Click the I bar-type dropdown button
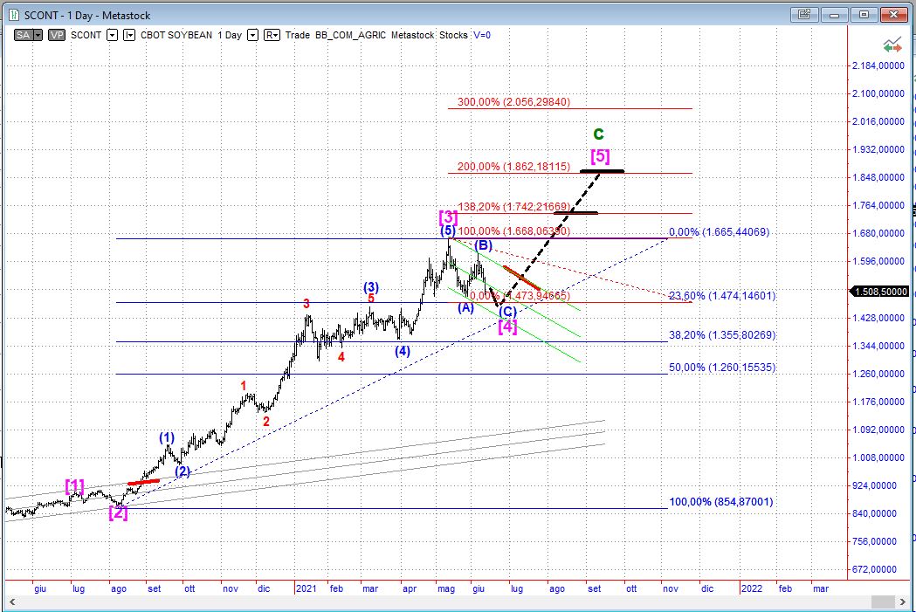The width and height of the screenshot is (916, 612). [129, 35]
